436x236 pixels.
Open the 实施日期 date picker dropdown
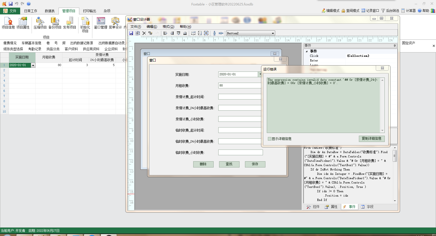coord(260,74)
